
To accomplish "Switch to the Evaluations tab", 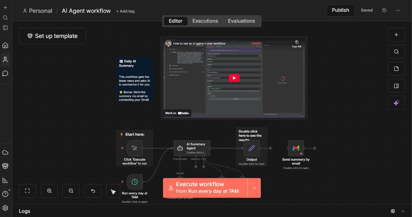I will pos(241,21).
